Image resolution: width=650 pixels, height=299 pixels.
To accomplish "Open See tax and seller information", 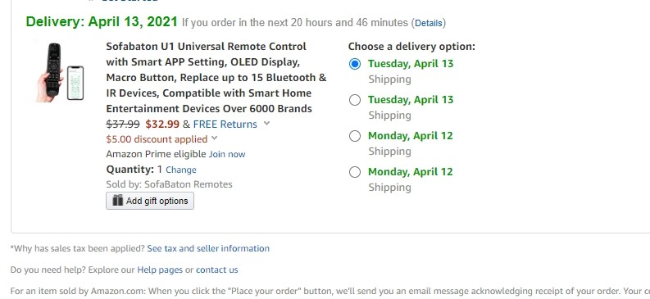I will click(208, 248).
